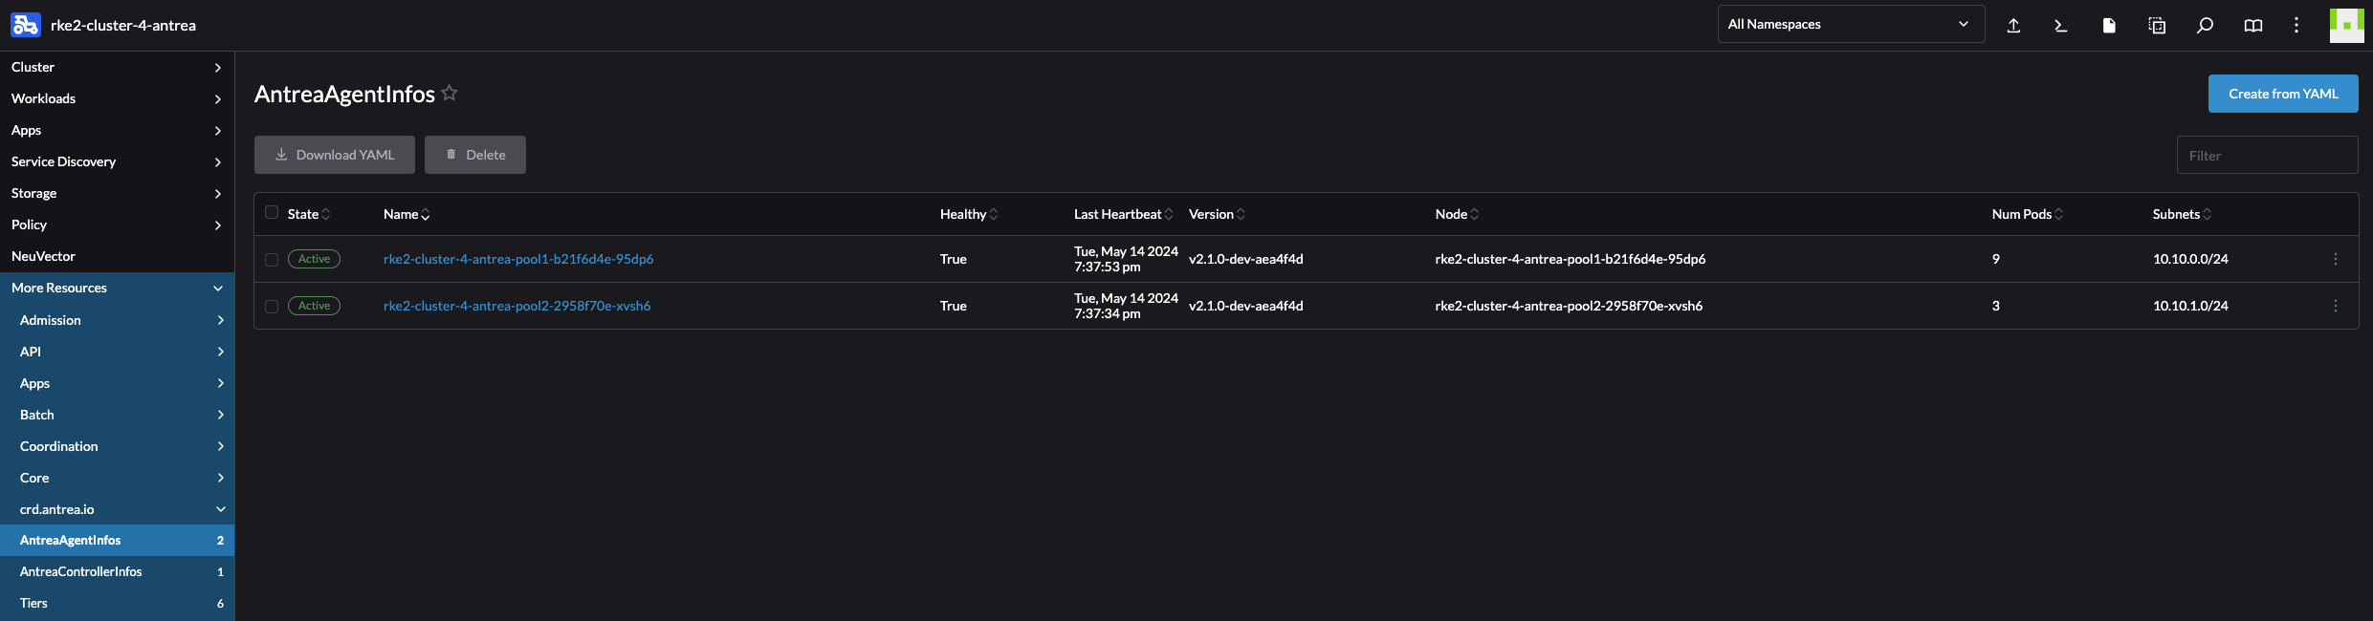Collapse the More Resources section

click(117, 288)
